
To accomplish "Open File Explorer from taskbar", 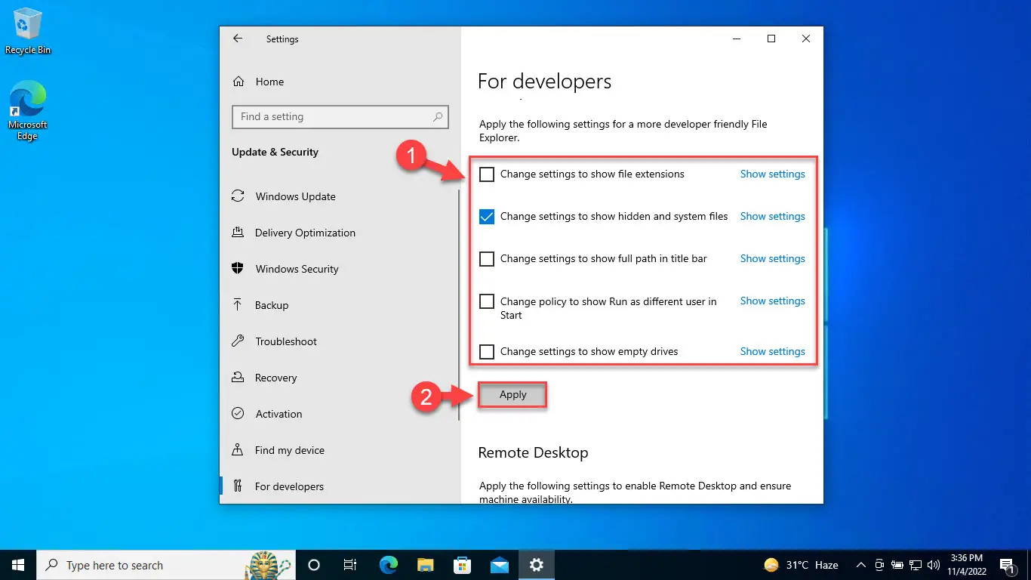I will [x=425, y=565].
